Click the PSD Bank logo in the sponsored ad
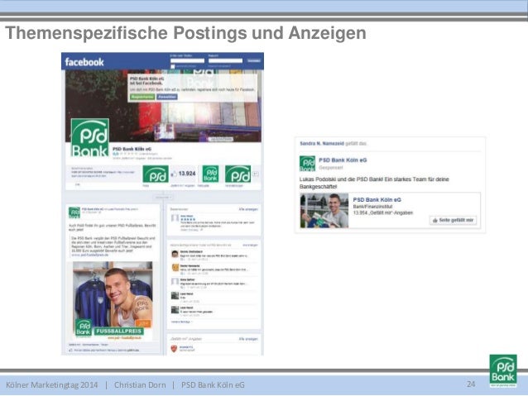 [x=307, y=164]
